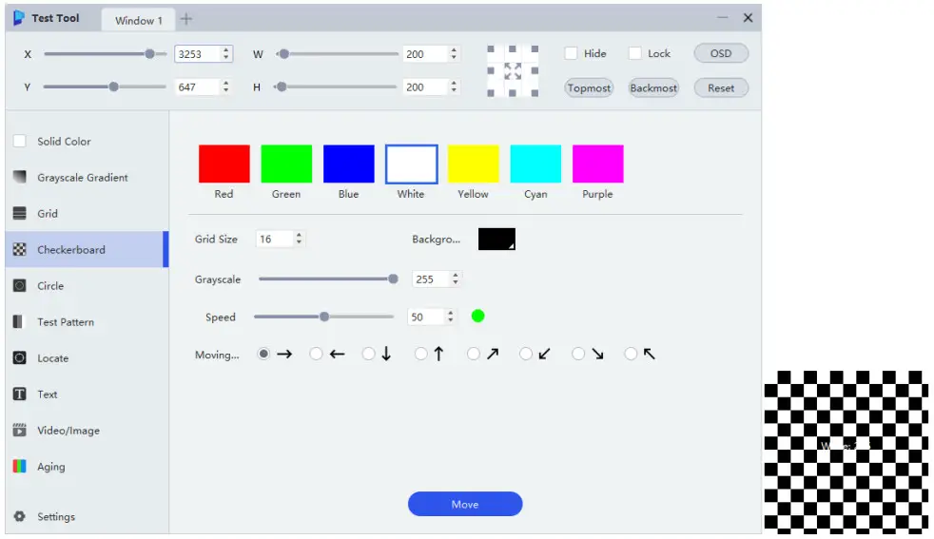Choose the Yellow color swatch
The image size is (934, 539).
point(473,164)
